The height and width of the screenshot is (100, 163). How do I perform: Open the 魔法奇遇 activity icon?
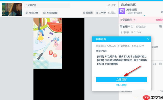pyautogui.click(x=122, y=11)
